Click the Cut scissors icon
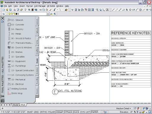This screenshot has height=114, width=152. (40, 10)
